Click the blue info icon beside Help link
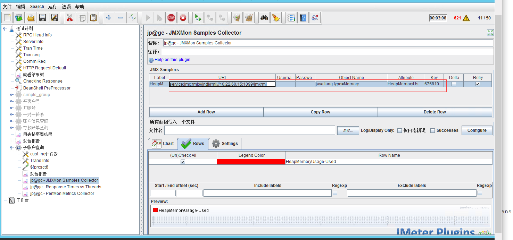The image size is (513, 240). click(151, 60)
